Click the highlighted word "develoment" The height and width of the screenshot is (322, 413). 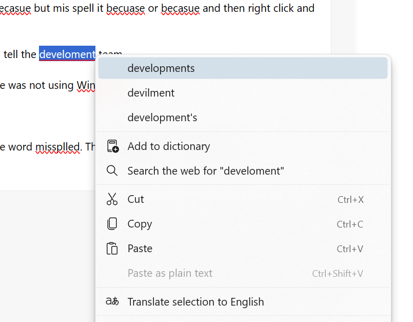point(67,54)
